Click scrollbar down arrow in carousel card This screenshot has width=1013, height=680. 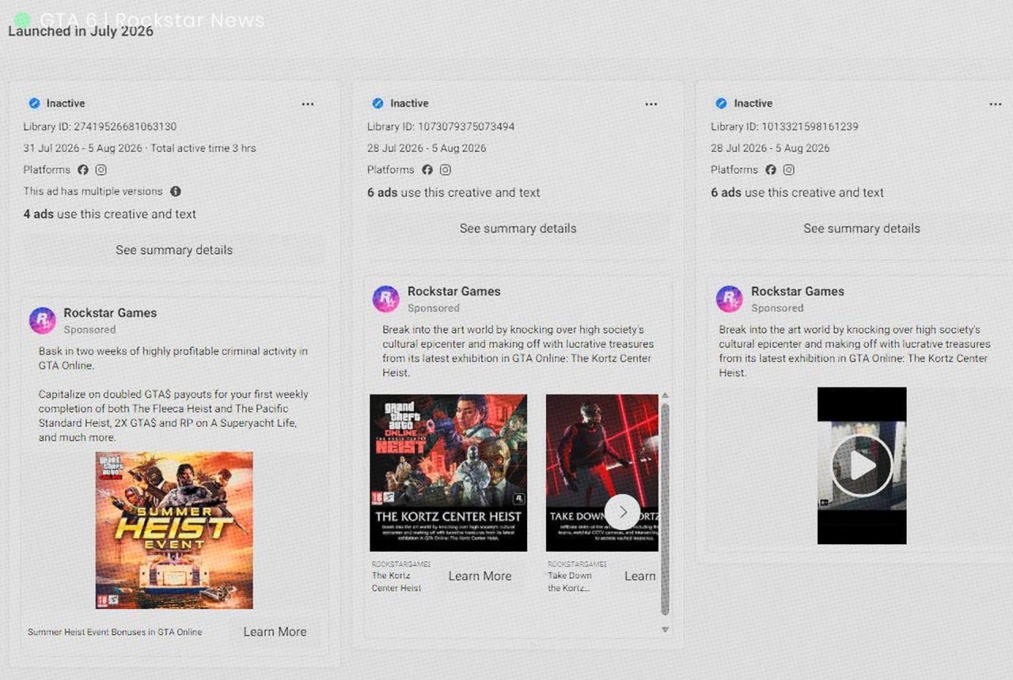point(665,629)
